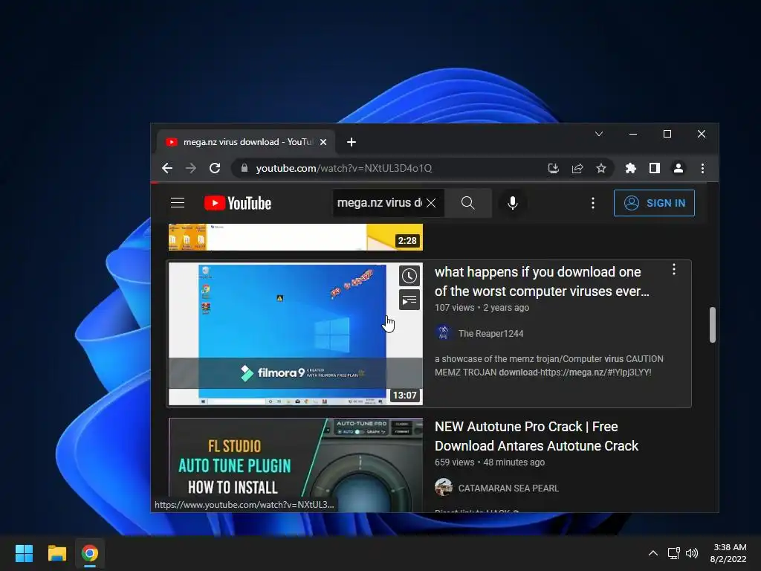Add memz video to Watch later
The image size is (761, 571).
[x=409, y=276]
